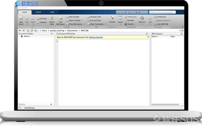The height and width of the screenshot is (126, 202).
Task: Open the Clear Workspace dropdown arrow
Action: pos(84,24)
